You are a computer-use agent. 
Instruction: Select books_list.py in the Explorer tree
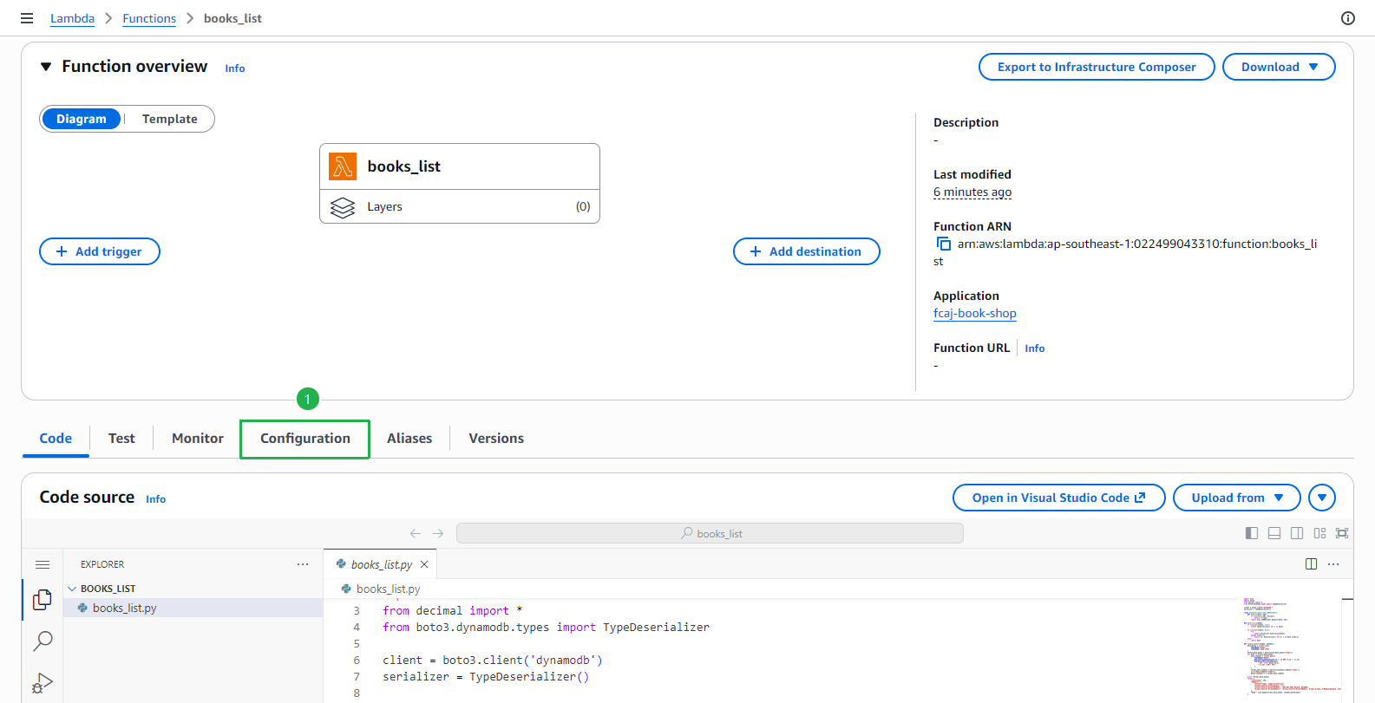pos(193,608)
